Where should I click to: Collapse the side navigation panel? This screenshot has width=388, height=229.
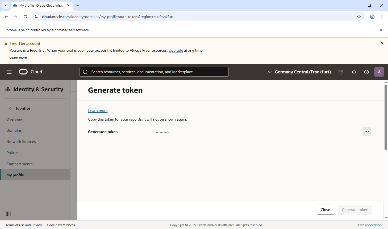click(x=8, y=214)
